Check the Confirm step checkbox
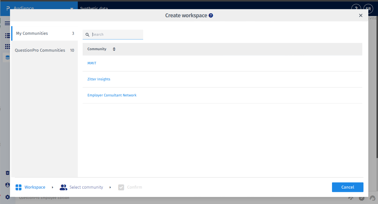378x204 pixels. tap(121, 187)
